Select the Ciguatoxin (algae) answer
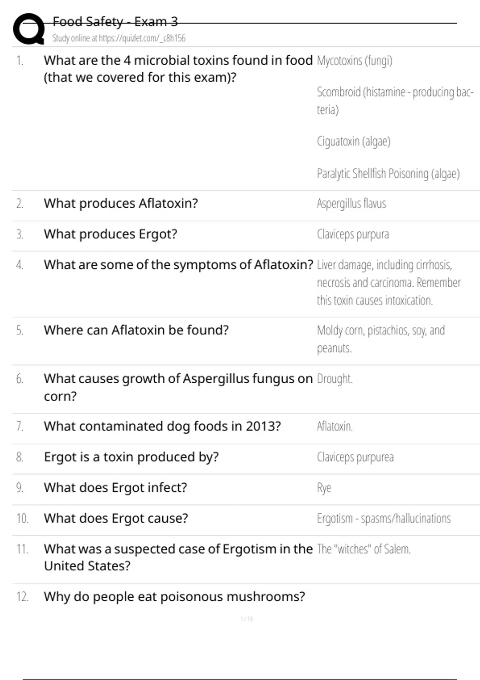 354,141
